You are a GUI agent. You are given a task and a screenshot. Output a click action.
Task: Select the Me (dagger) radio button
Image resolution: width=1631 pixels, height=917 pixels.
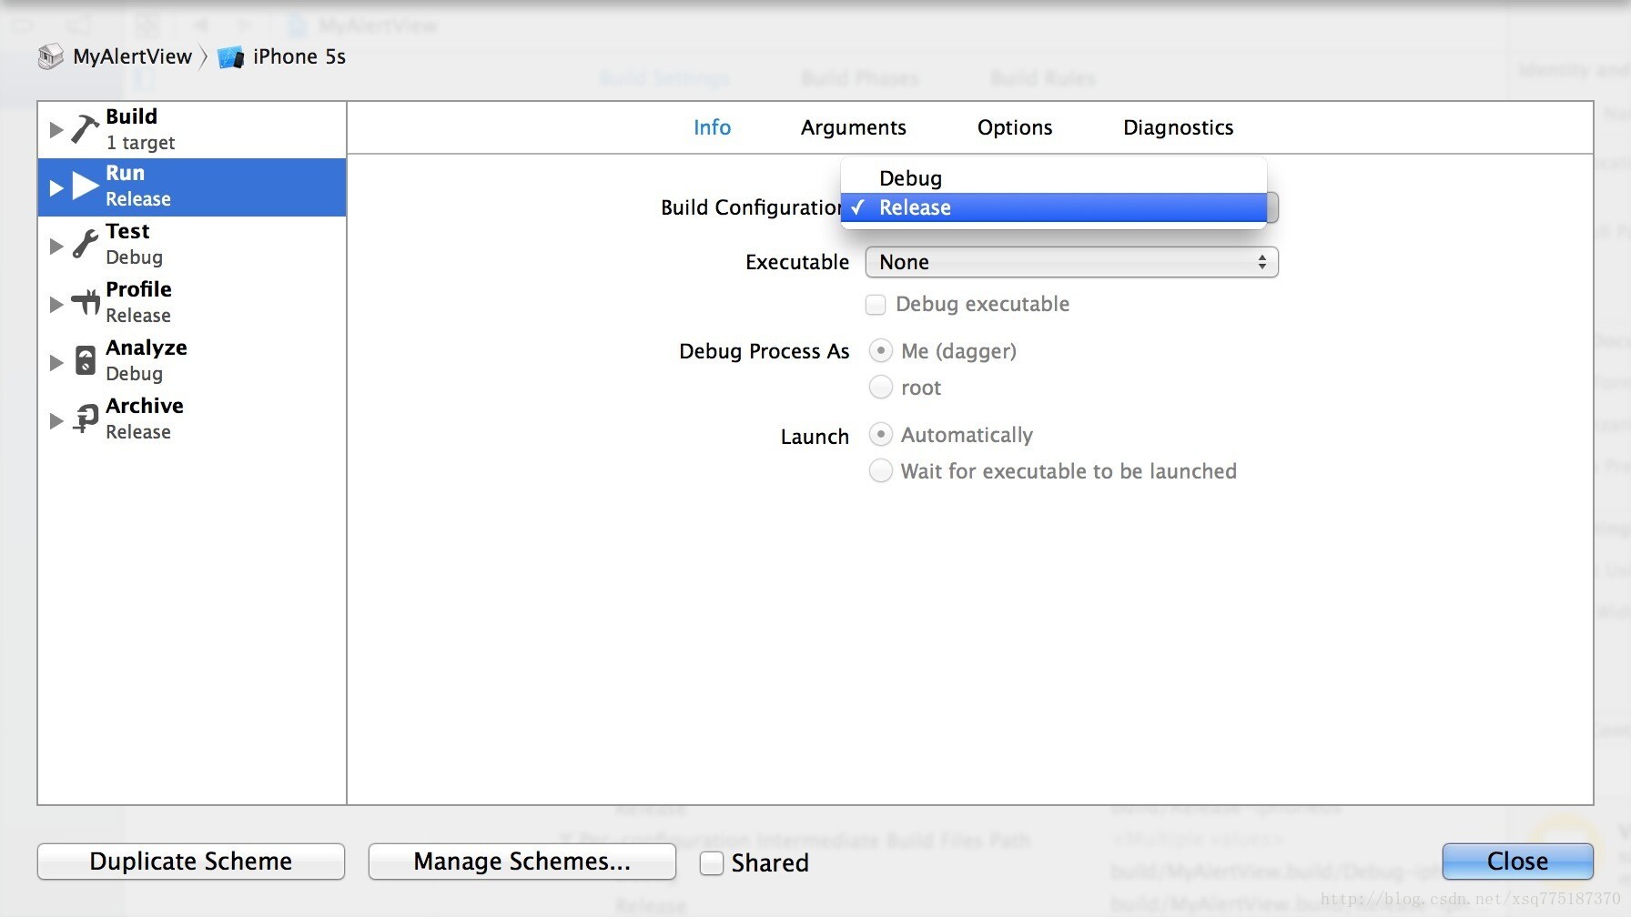coord(880,350)
